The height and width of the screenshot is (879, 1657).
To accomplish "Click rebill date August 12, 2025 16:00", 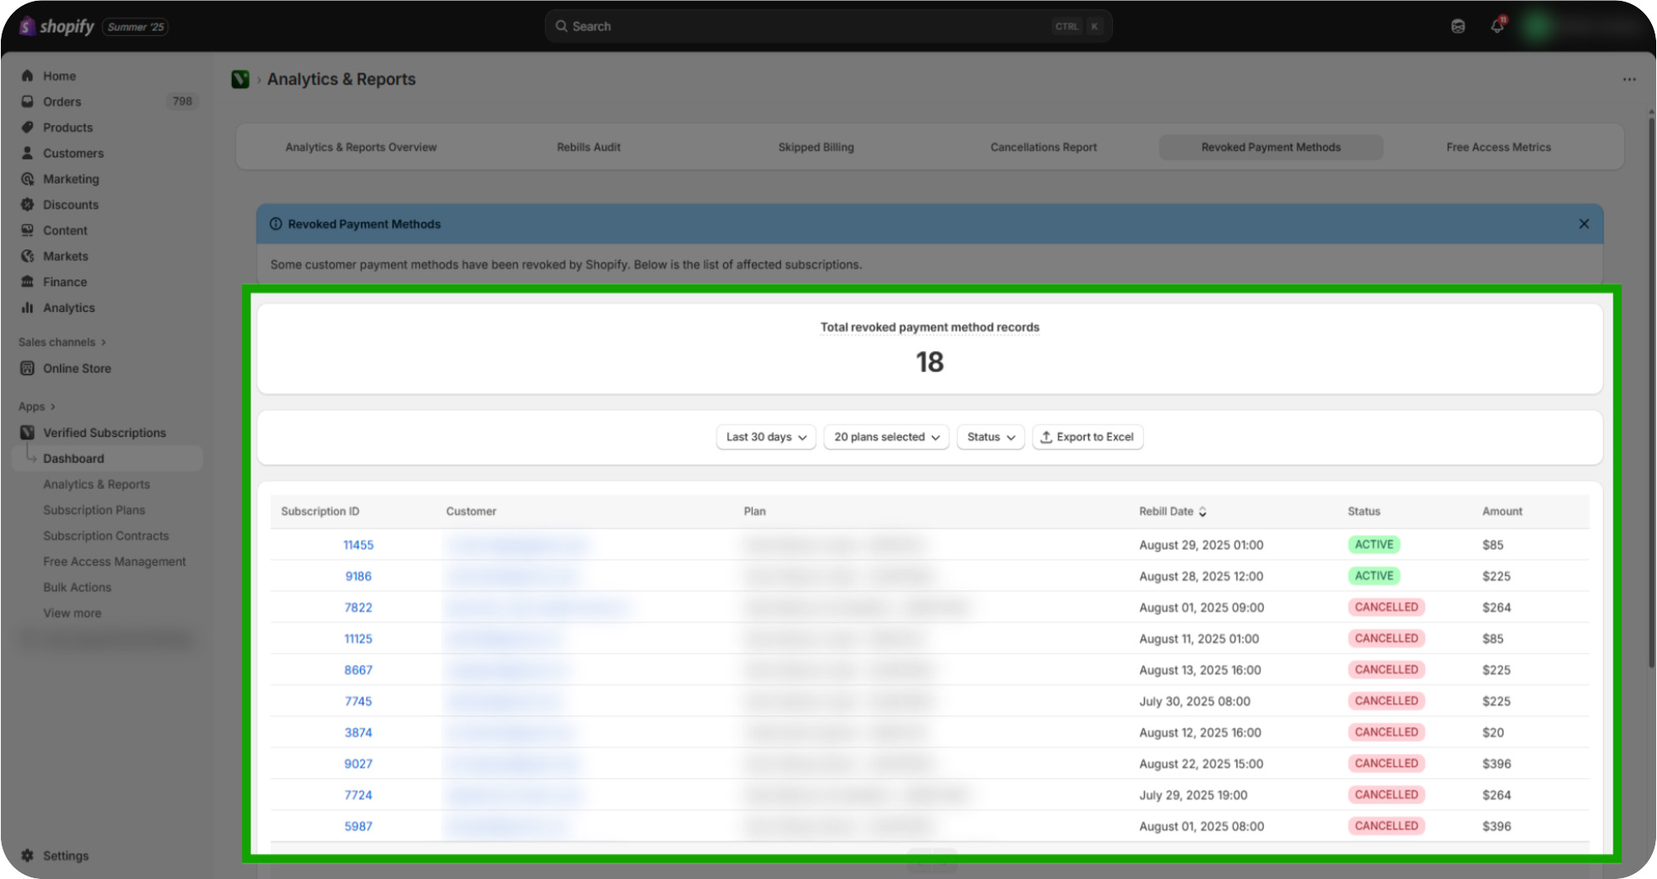I will 1200,733.
